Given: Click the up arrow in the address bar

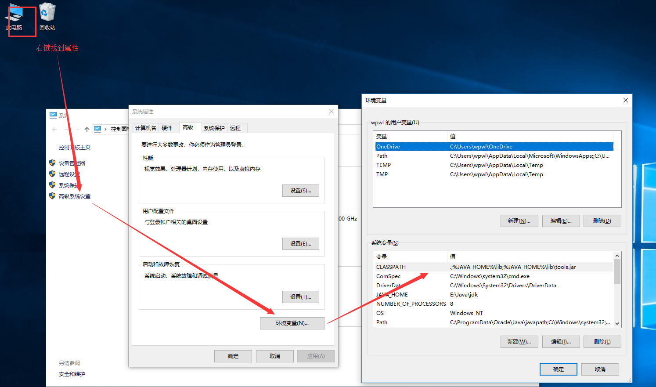Looking at the screenshot, I should click(x=87, y=129).
